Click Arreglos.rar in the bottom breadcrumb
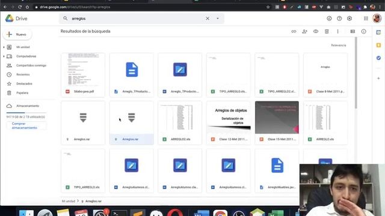Viewport: 385px width, 216px height. pos(93,201)
